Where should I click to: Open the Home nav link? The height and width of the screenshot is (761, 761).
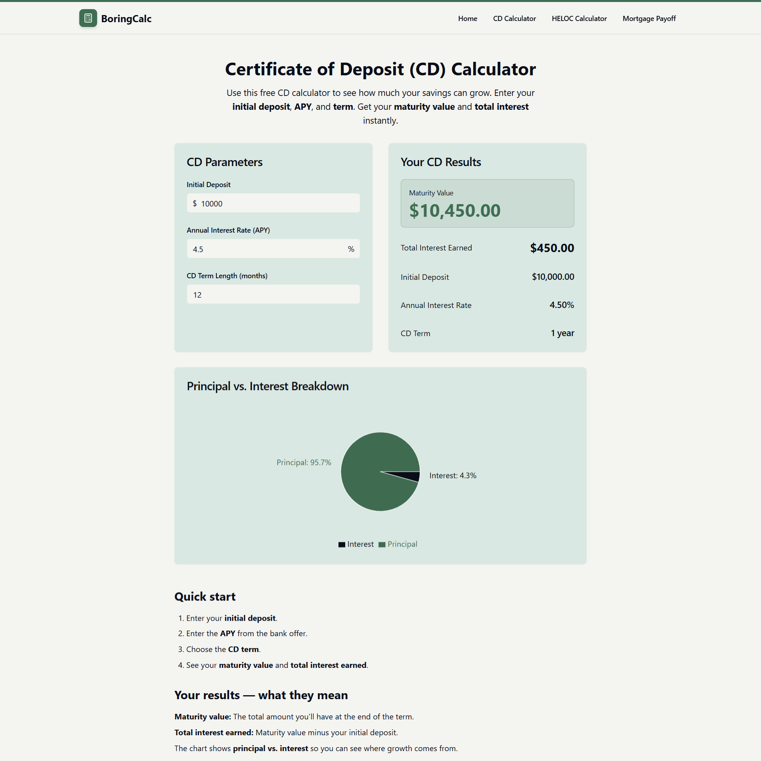pyautogui.click(x=467, y=19)
